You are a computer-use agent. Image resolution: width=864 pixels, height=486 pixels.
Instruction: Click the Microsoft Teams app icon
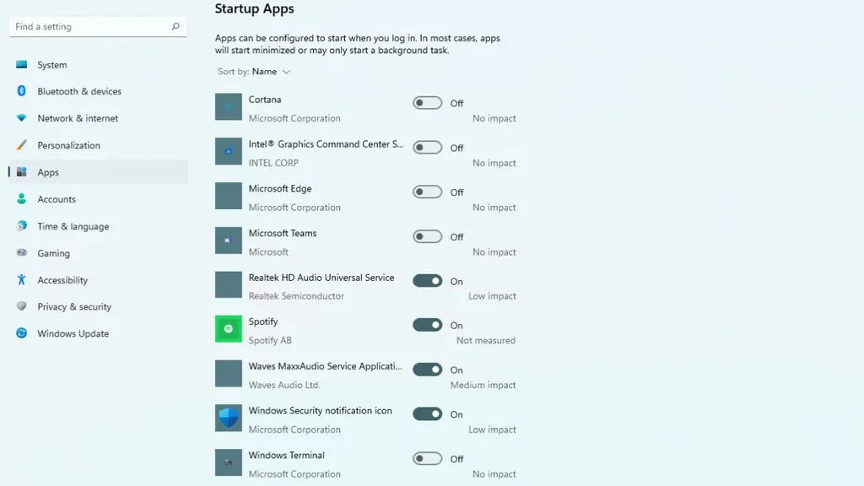click(229, 240)
